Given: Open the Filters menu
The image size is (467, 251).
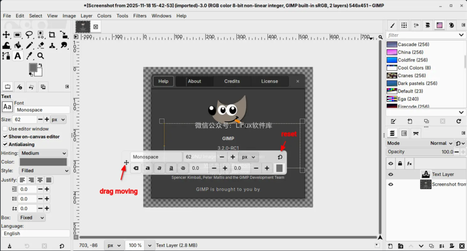Looking at the screenshot, I should 140,16.
